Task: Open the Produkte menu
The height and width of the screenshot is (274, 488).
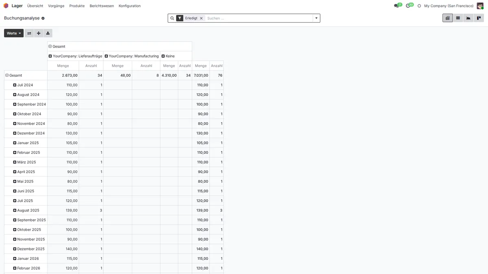Action: [77, 6]
